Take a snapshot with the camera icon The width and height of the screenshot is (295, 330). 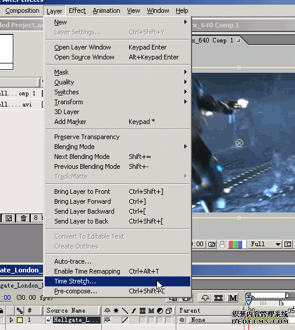212,244
